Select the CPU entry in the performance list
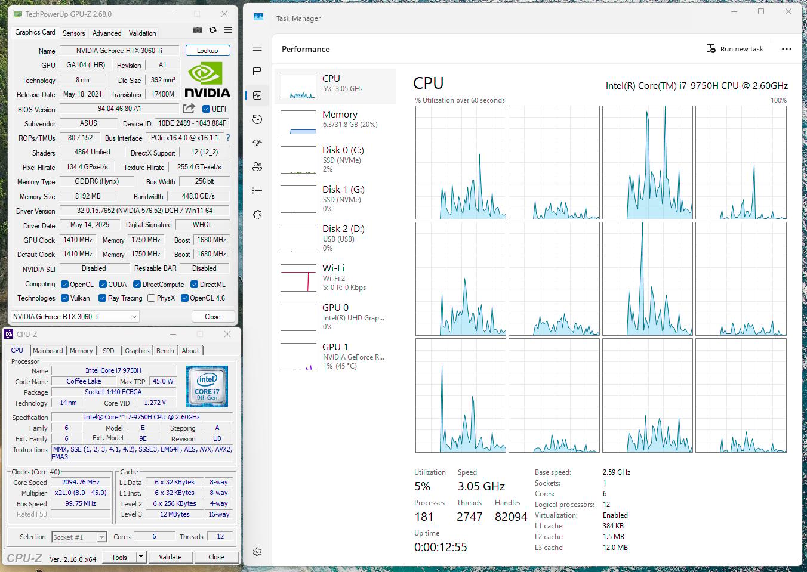Viewport: 807px width, 572px height. coord(335,86)
